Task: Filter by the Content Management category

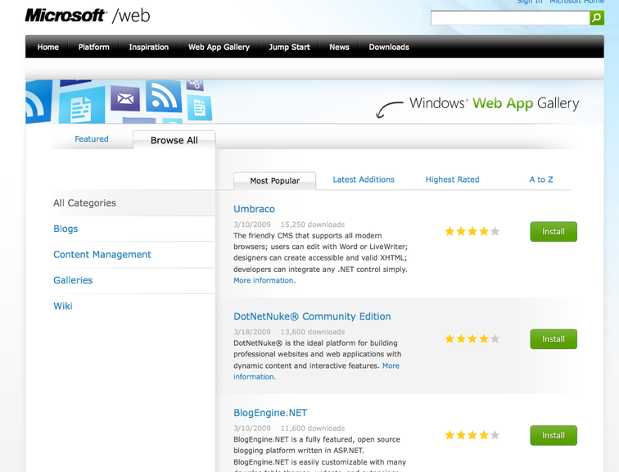Action: pos(102,255)
